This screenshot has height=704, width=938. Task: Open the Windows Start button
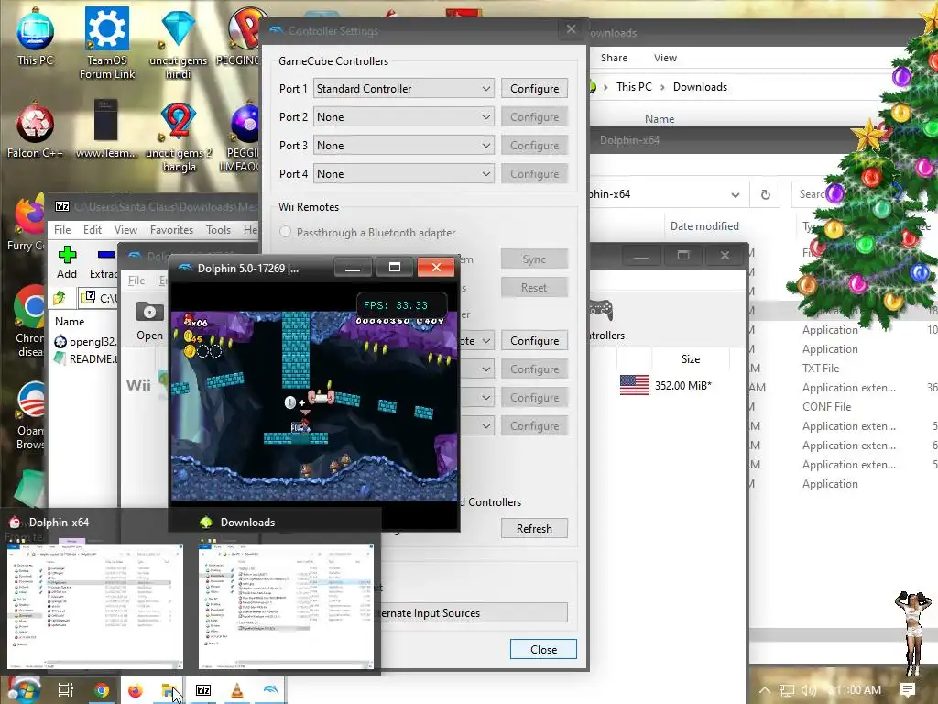[x=24, y=690]
